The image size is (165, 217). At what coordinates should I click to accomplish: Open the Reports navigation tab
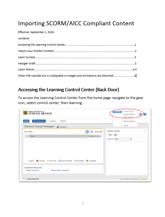63,121
